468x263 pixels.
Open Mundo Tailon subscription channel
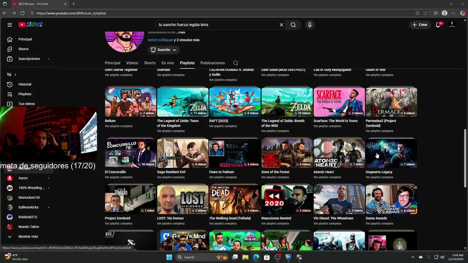tap(29, 227)
